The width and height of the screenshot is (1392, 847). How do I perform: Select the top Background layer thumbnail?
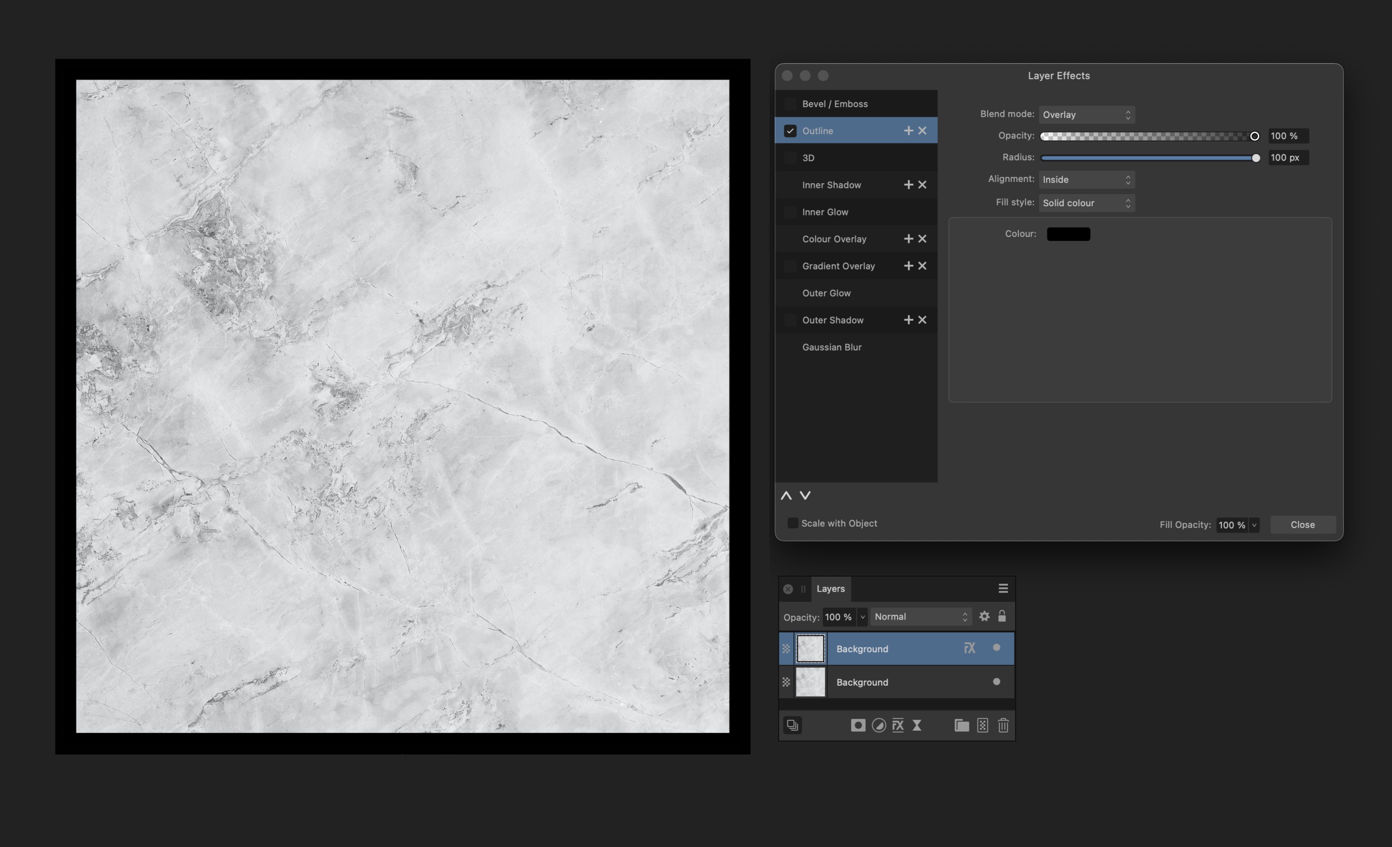tap(810, 648)
